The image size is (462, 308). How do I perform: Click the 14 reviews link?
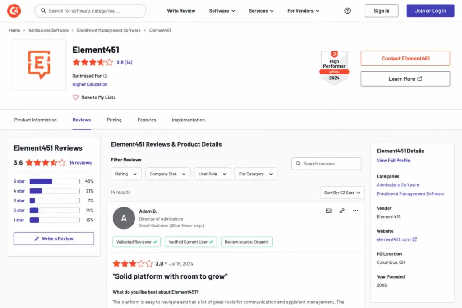[x=80, y=162]
